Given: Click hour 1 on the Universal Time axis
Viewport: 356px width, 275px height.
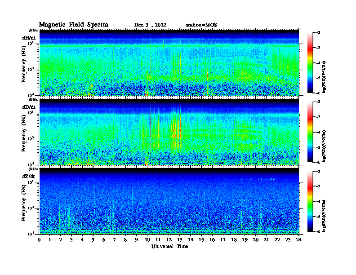Looking at the screenshot, I should point(50,240).
